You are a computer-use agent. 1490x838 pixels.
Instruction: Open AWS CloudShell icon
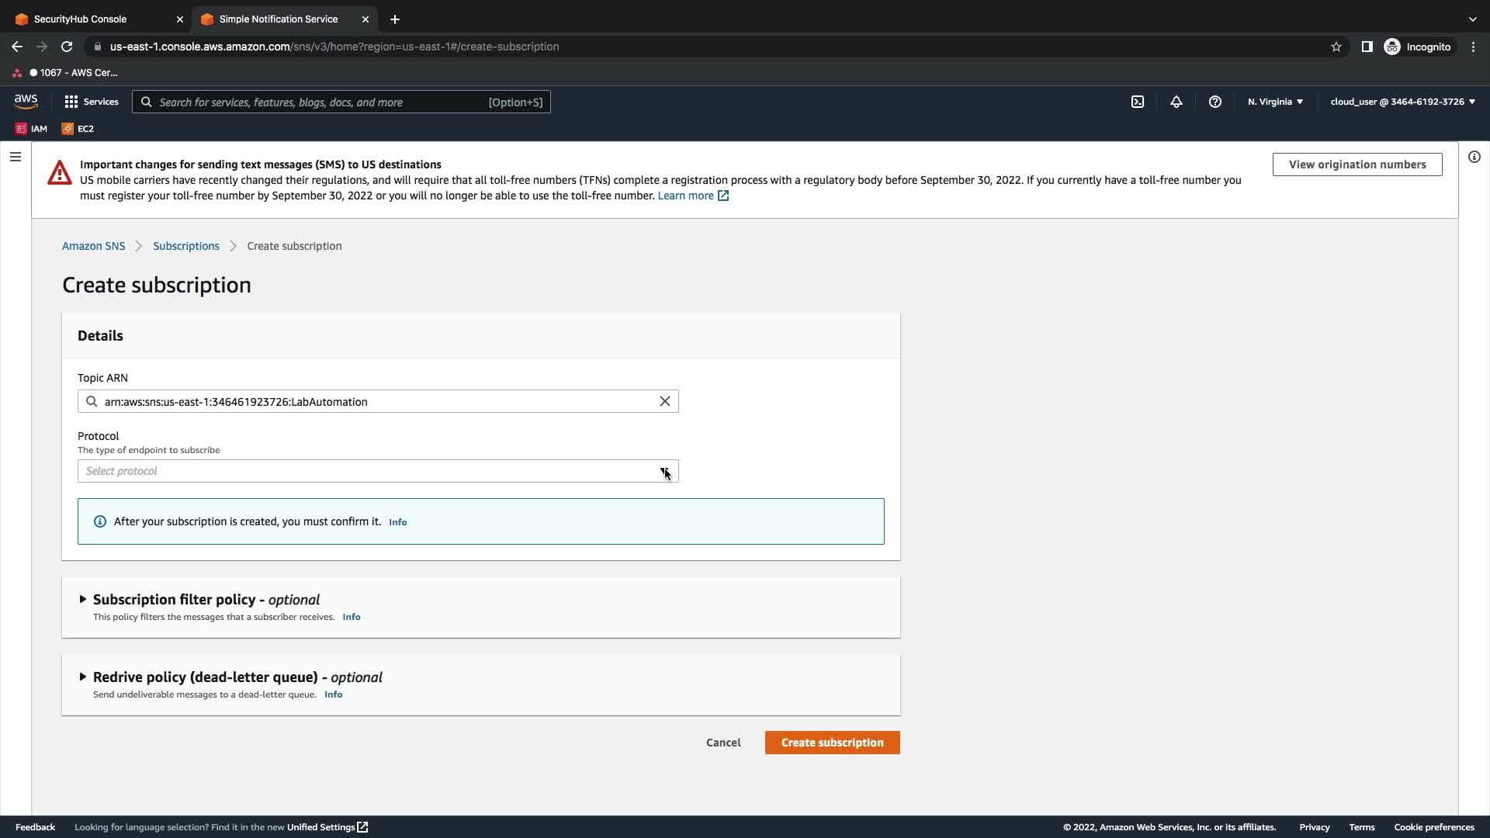click(1137, 102)
